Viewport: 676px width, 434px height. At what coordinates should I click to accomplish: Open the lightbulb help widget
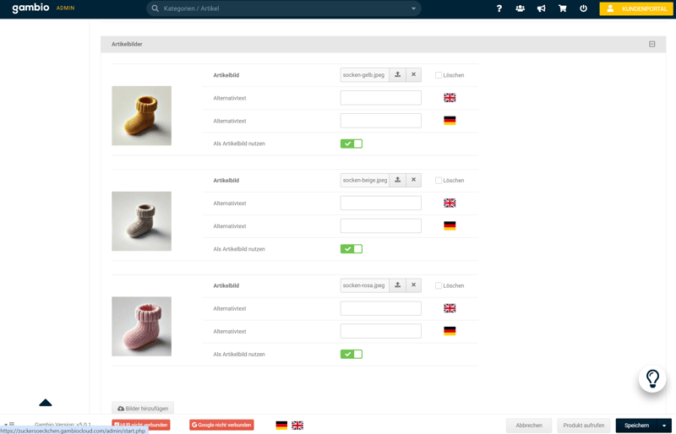(x=652, y=379)
